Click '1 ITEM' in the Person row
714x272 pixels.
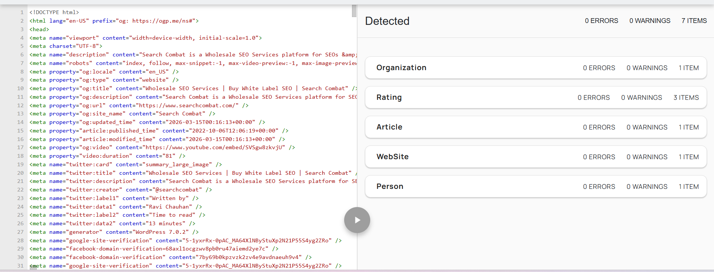[689, 187]
